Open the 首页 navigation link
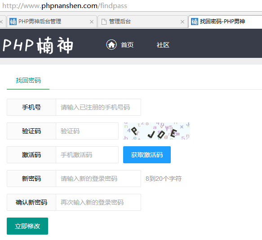The image size is (262, 240). 127,45
